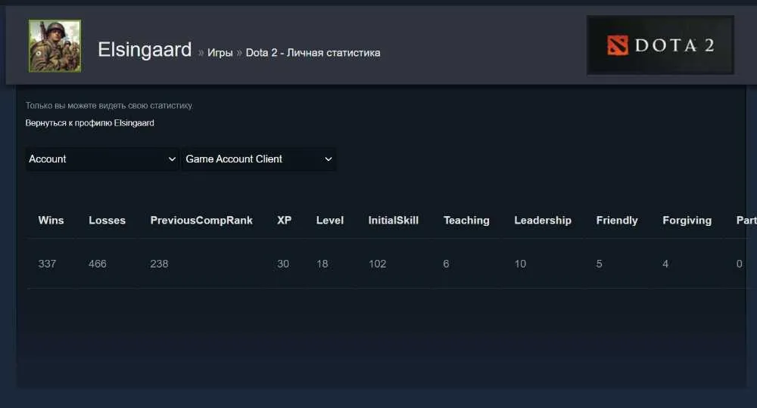Open the Dota 2 logo banner

click(660, 45)
